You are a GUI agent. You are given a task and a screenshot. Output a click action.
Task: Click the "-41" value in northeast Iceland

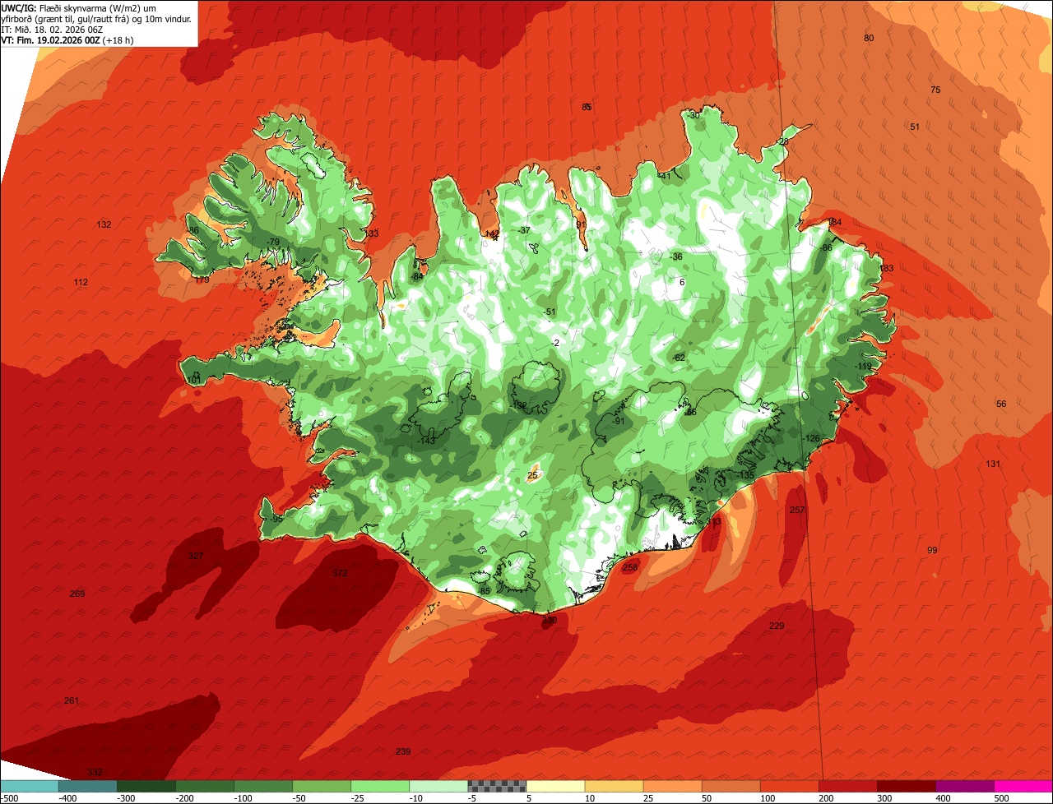[665, 176]
